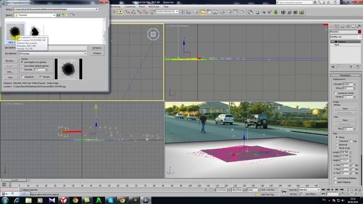Open the Selected key filter dropdown
Image resolution: width=363 pixels, height=204 pixels.
pos(318,190)
